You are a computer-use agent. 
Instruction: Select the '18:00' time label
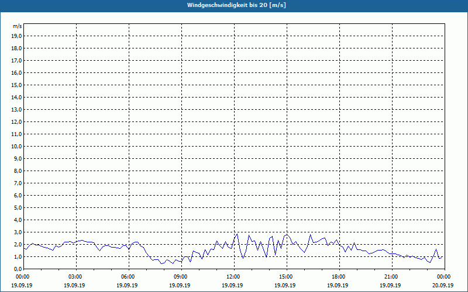tap(339, 277)
